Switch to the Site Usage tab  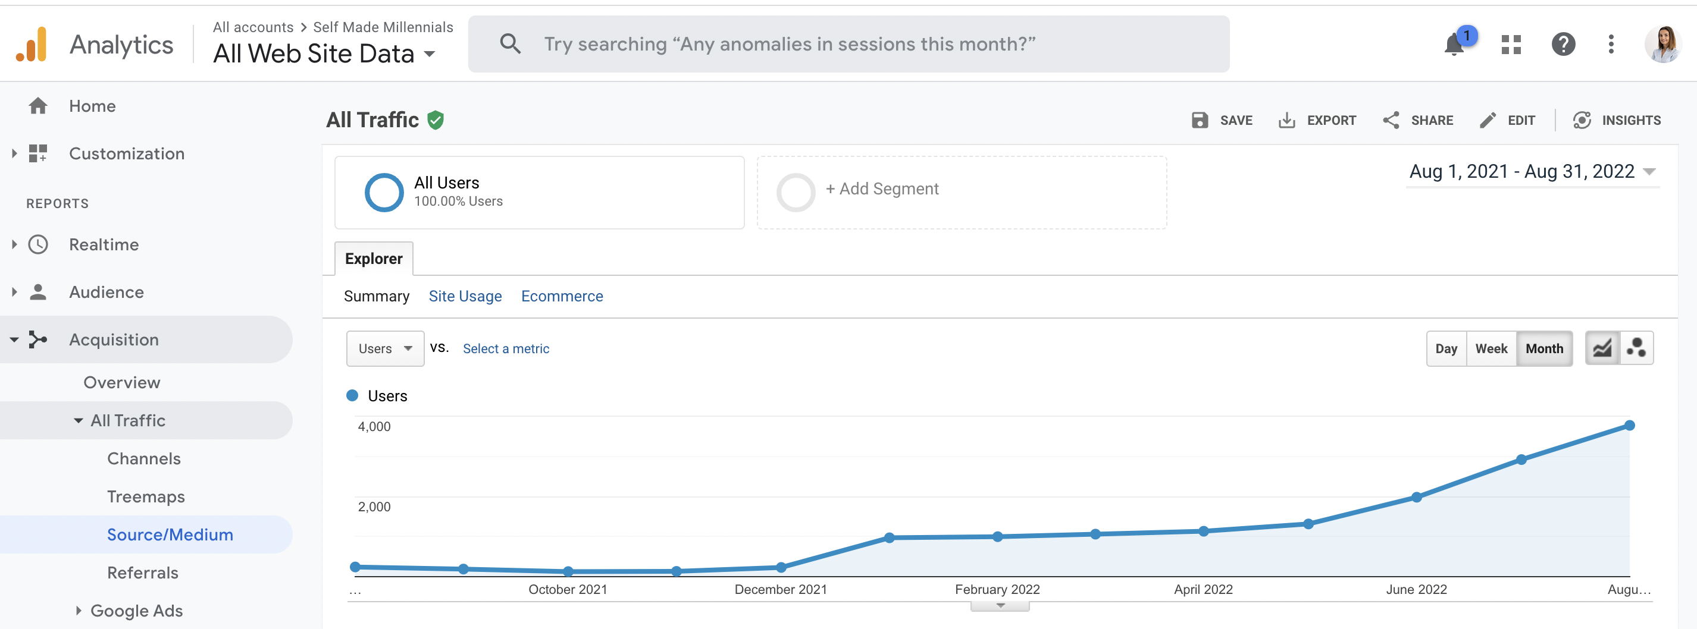(x=465, y=296)
